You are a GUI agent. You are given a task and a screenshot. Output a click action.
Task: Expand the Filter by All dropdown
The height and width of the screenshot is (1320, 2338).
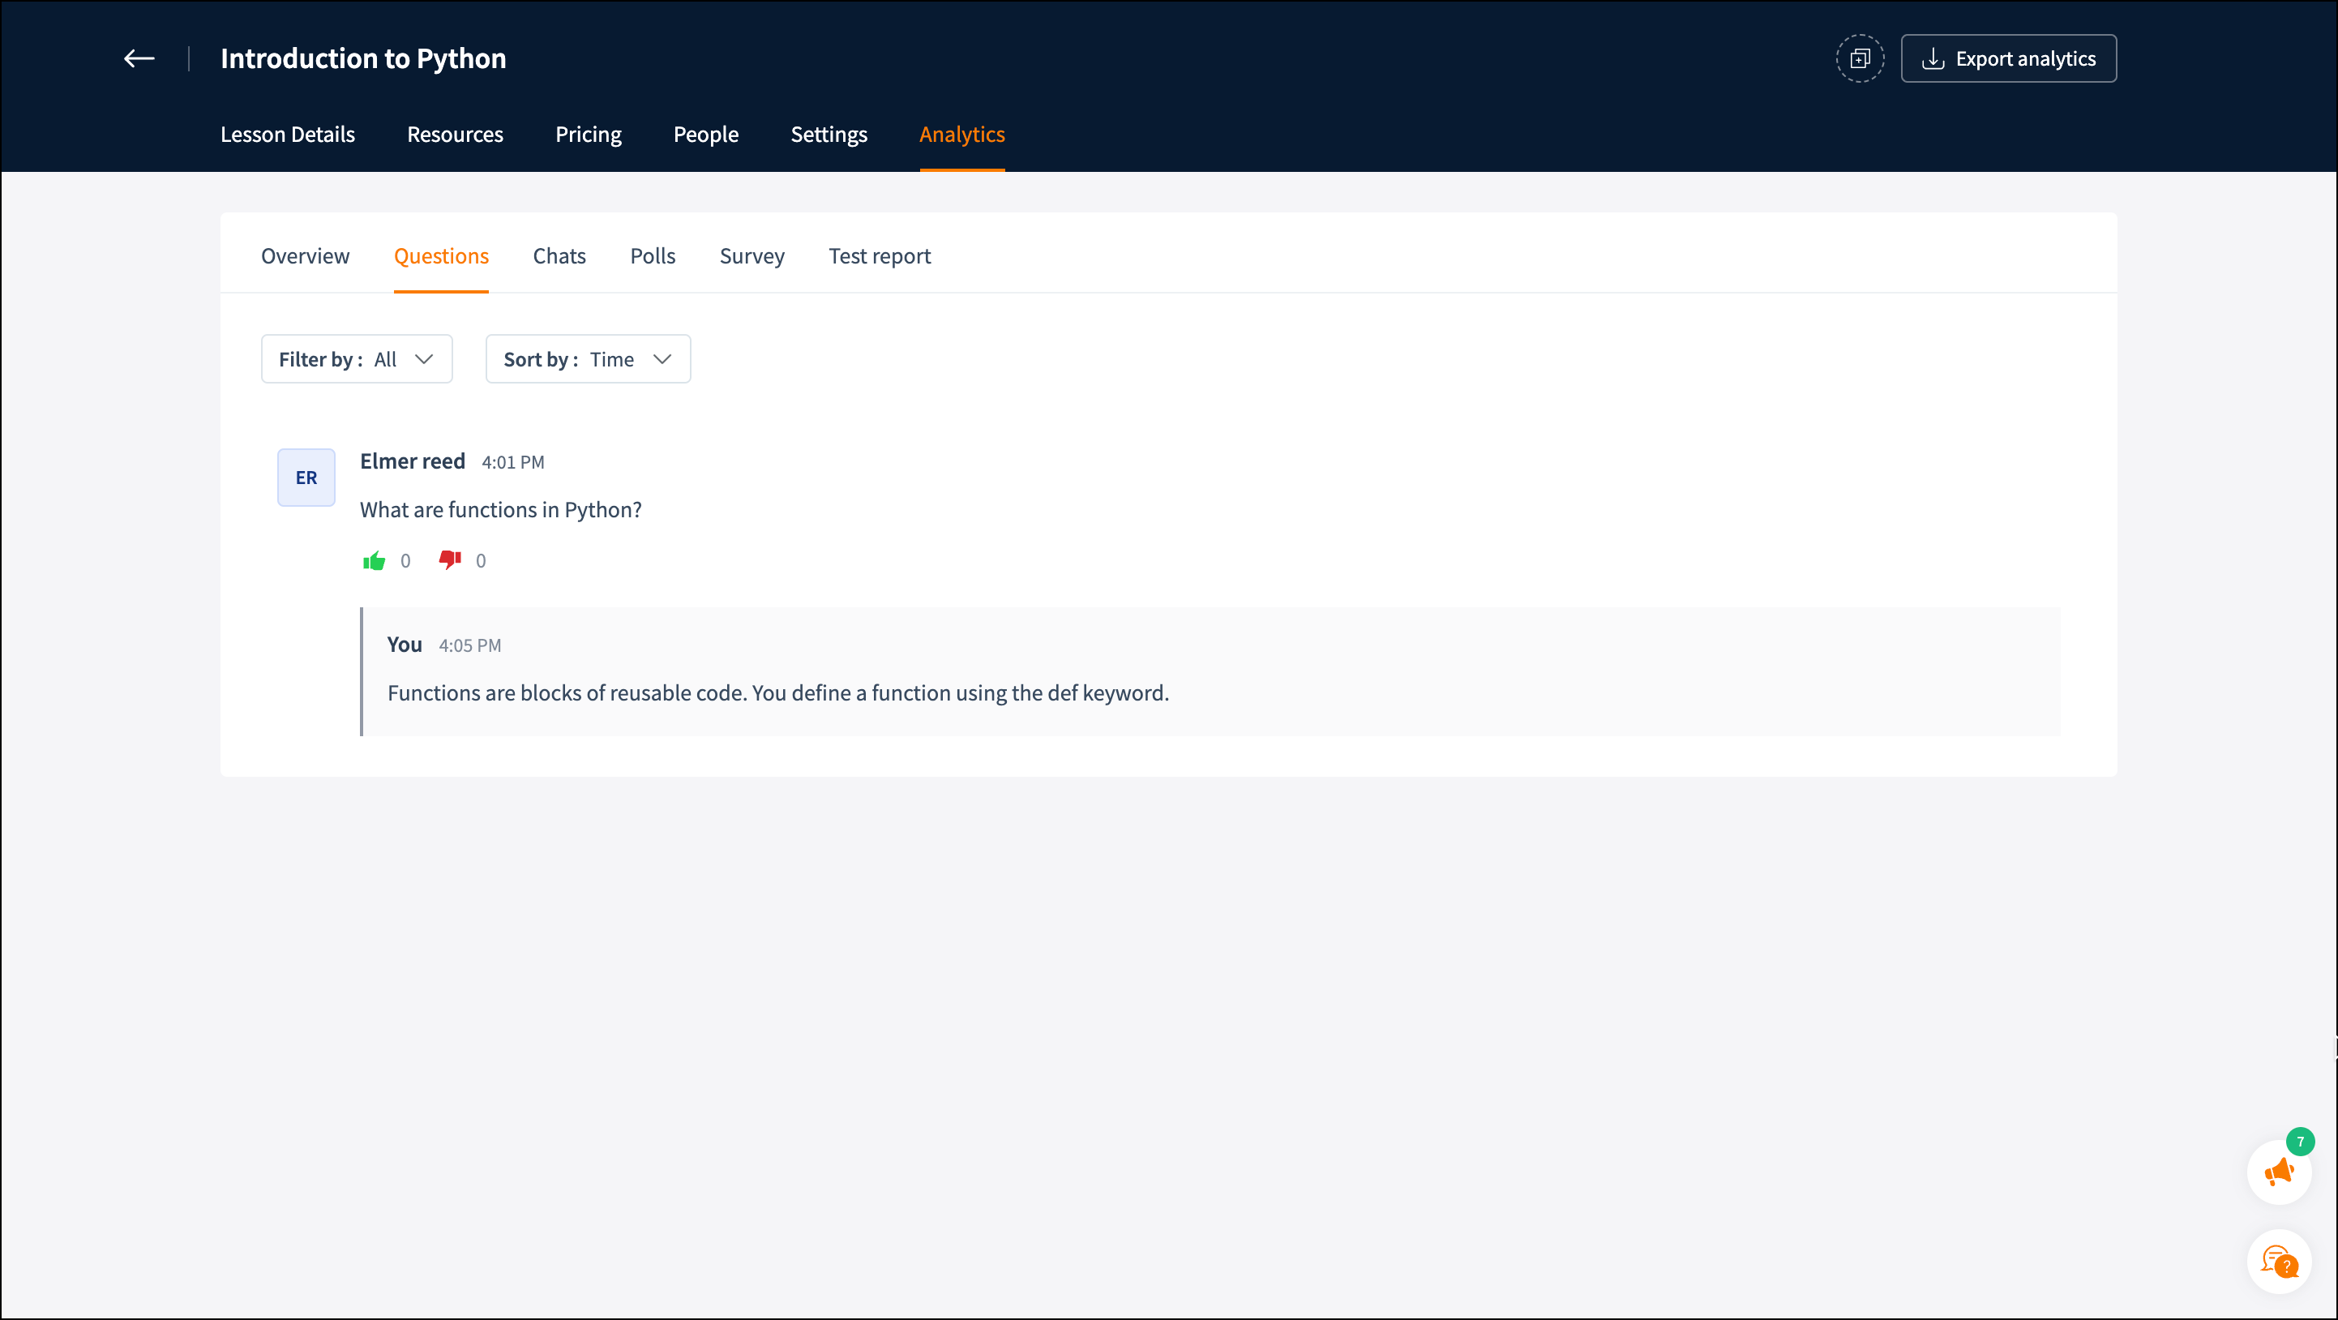point(357,359)
